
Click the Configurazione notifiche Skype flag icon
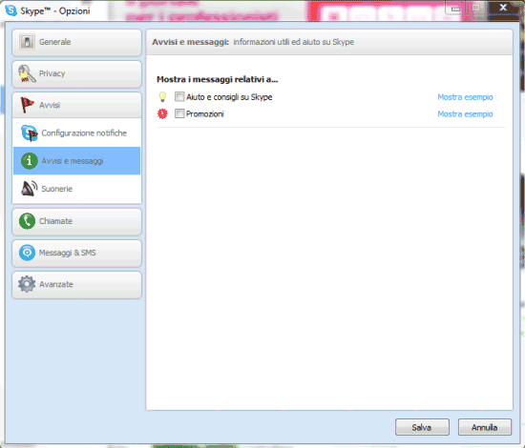click(30, 133)
